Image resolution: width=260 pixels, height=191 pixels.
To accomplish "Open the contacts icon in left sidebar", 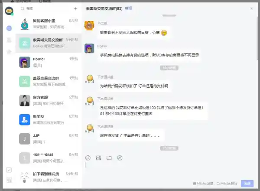I will (9, 40).
